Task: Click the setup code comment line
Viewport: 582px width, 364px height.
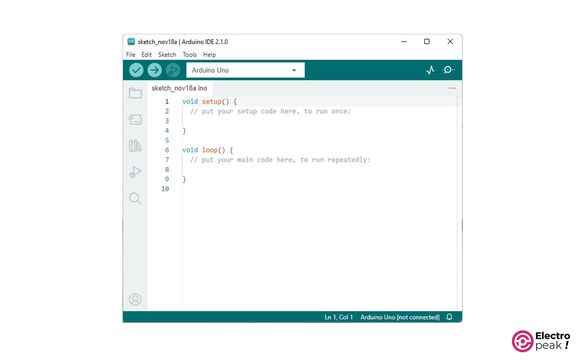Action: (x=270, y=111)
